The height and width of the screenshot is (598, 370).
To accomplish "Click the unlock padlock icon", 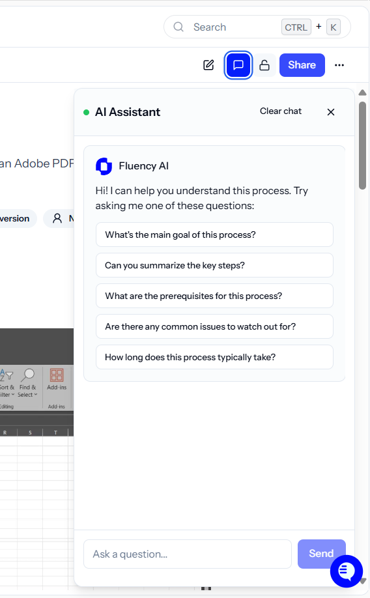I will point(264,65).
